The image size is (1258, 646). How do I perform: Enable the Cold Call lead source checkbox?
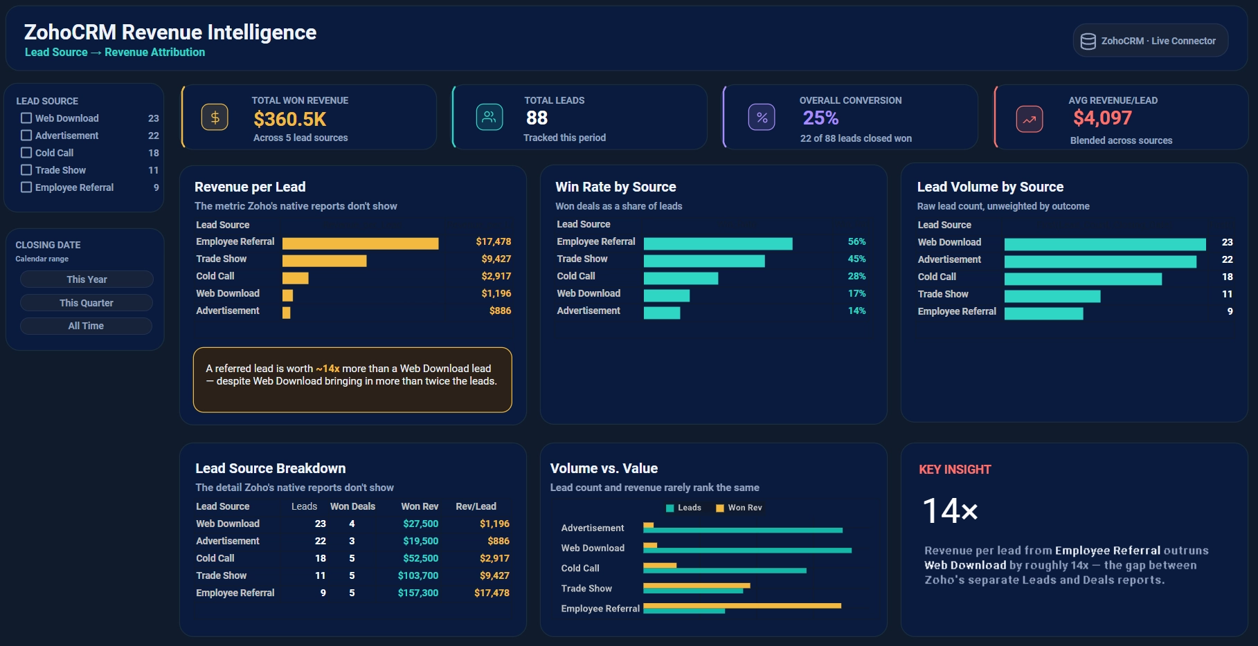coord(26,153)
